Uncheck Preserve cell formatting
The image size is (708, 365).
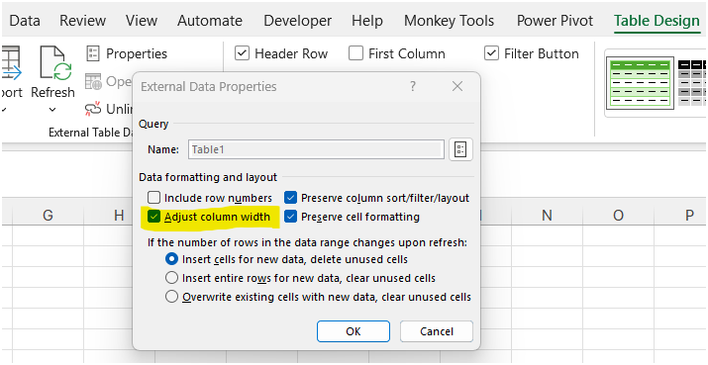pyautogui.click(x=291, y=217)
